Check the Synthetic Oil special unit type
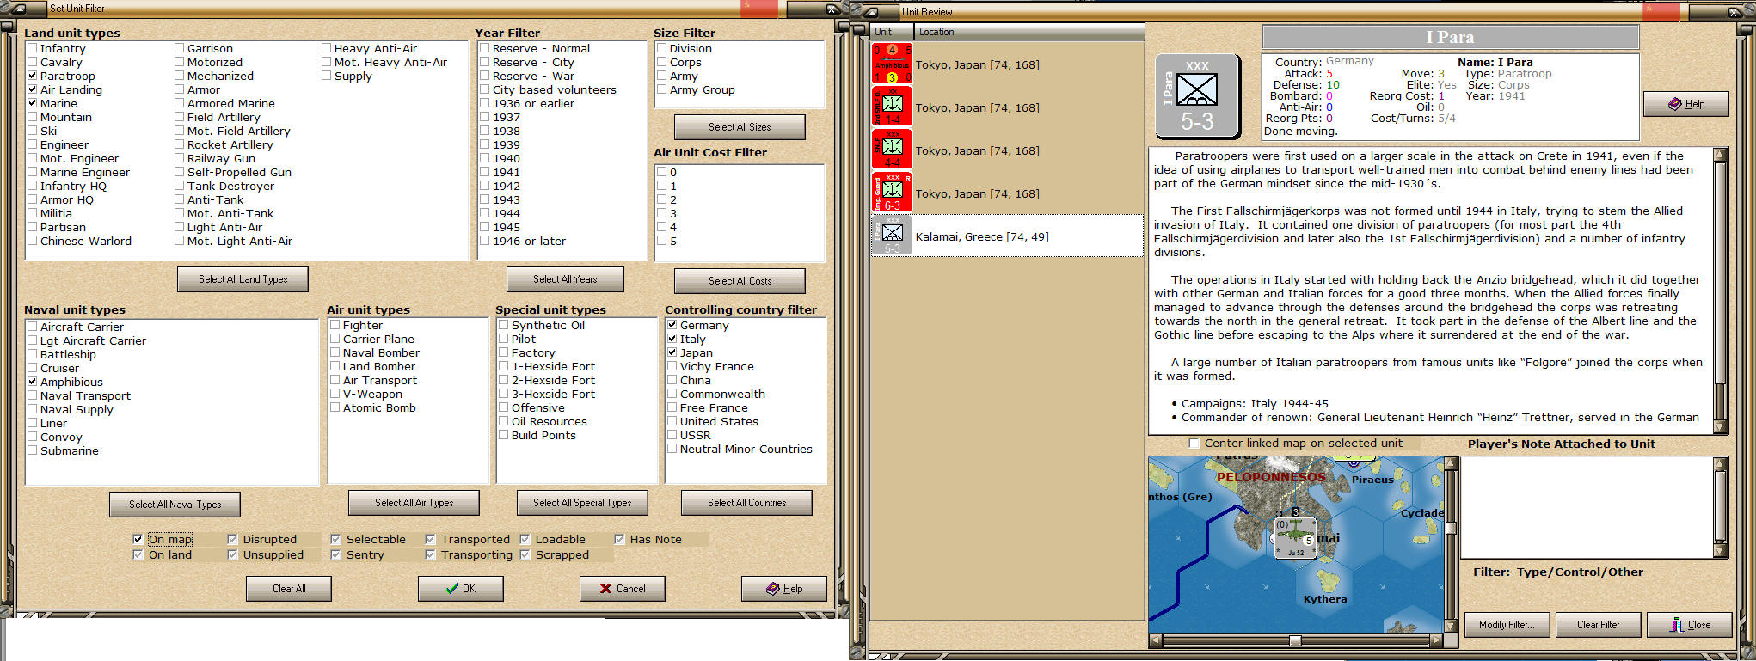Image resolution: width=1756 pixels, height=661 pixels. [x=504, y=325]
